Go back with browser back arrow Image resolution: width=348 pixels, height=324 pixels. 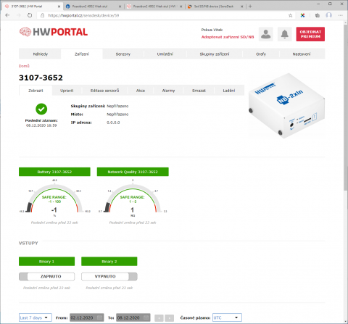click(x=7, y=15)
